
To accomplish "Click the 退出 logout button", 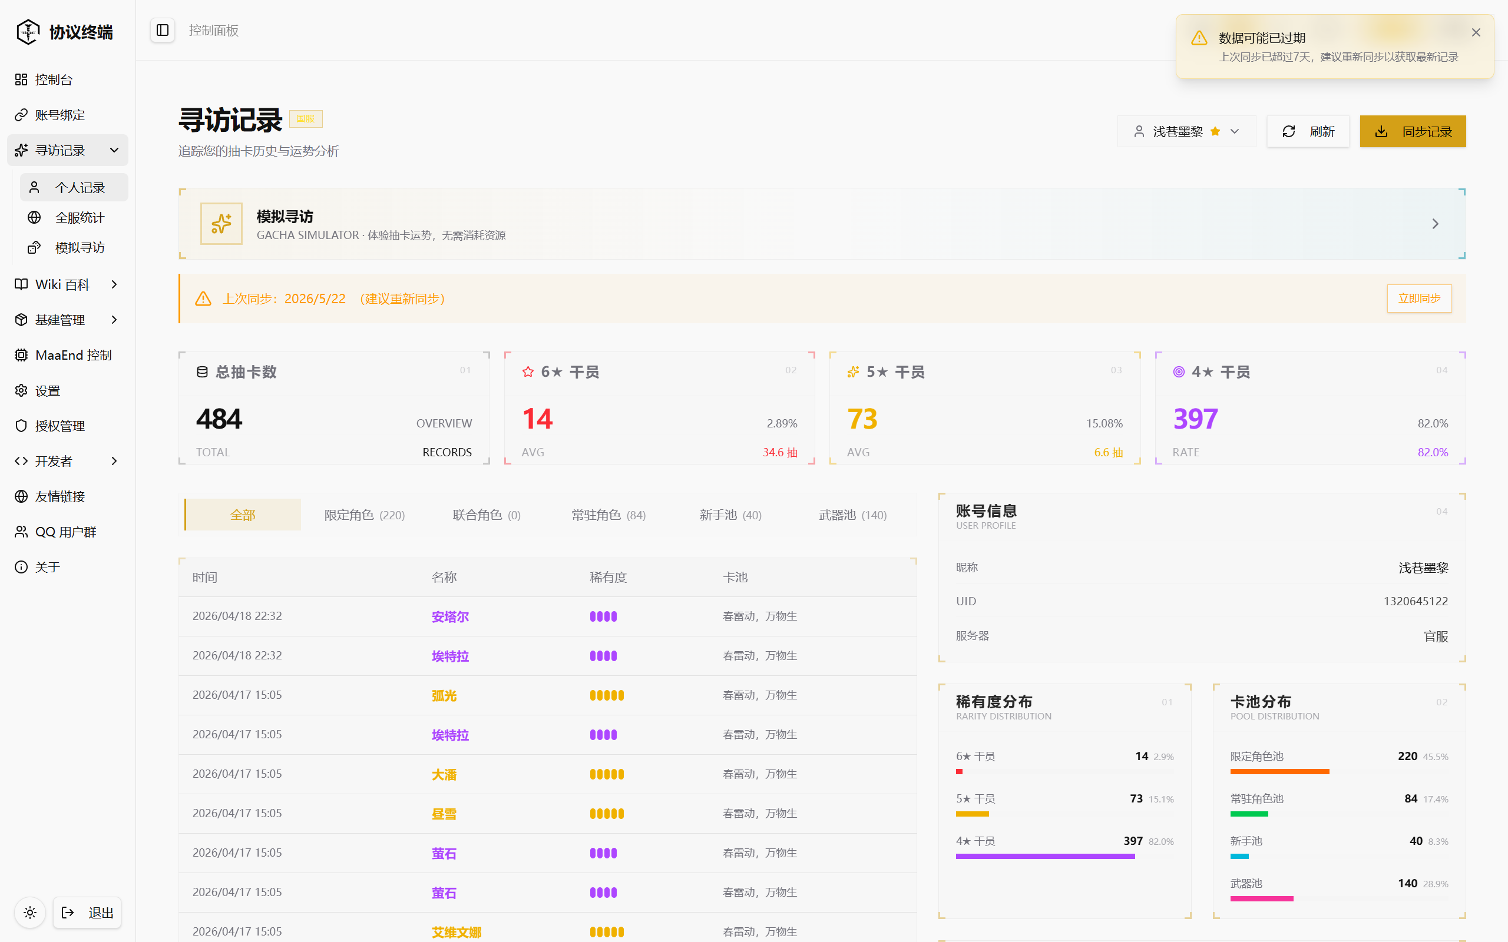I will pos(87,913).
